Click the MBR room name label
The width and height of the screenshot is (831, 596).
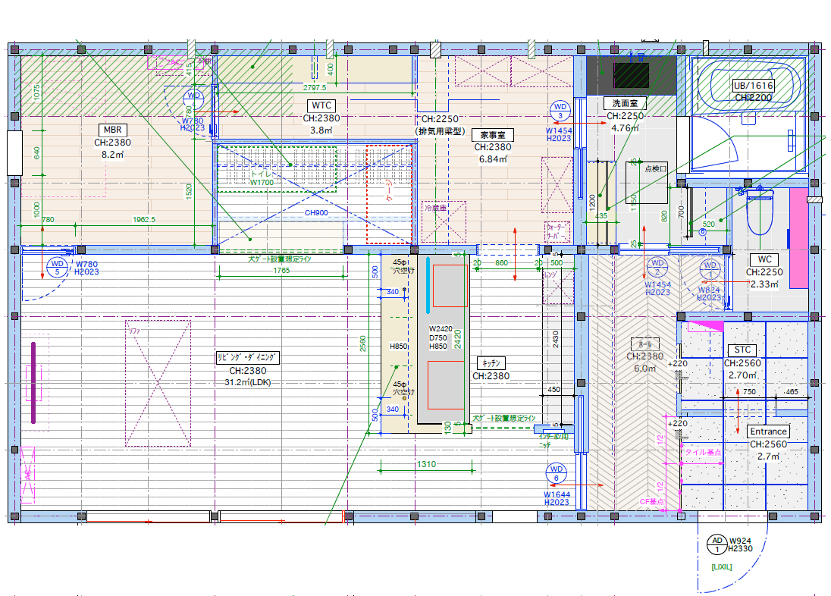pyautogui.click(x=112, y=130)
